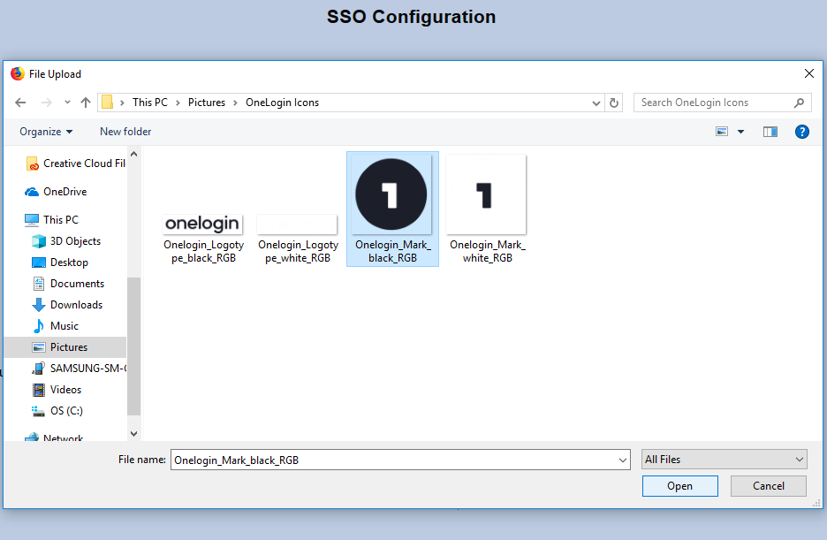Show the preview pane

pos(770,131)
